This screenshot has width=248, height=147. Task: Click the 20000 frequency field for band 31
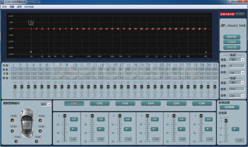(x=215, y=69)
